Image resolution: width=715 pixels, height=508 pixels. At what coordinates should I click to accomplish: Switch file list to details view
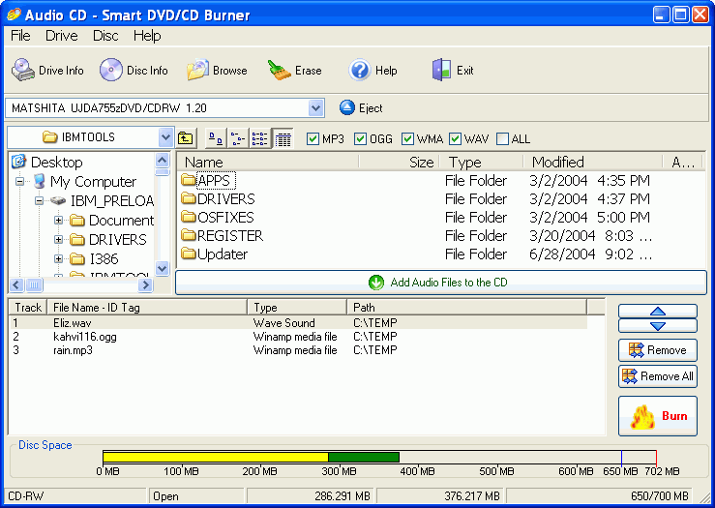click(283, 138)
